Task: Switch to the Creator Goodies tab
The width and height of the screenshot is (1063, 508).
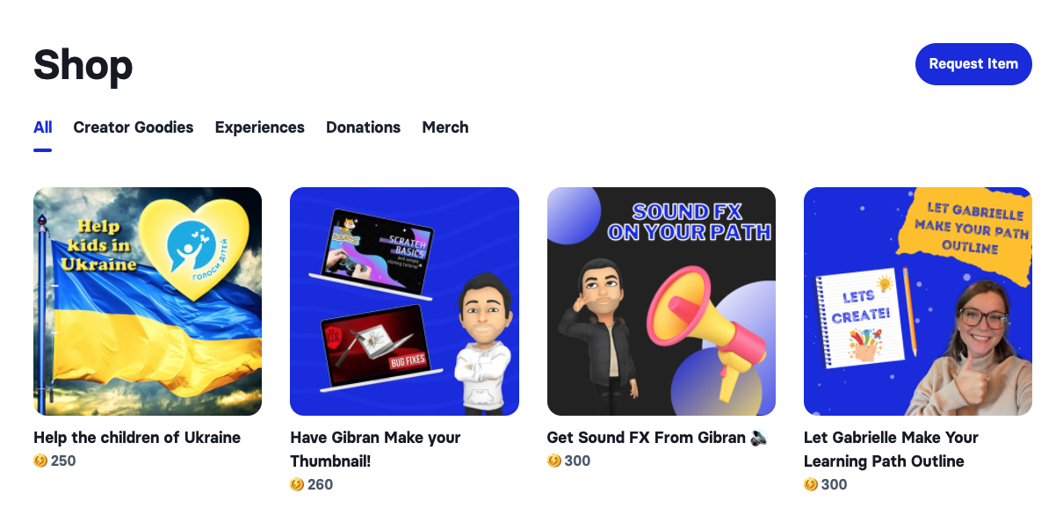Action: [134, 127]
